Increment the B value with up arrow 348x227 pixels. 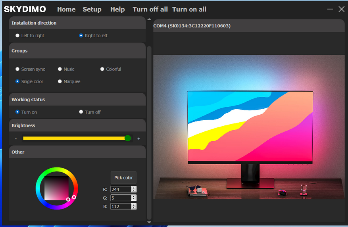coord(134,205)
